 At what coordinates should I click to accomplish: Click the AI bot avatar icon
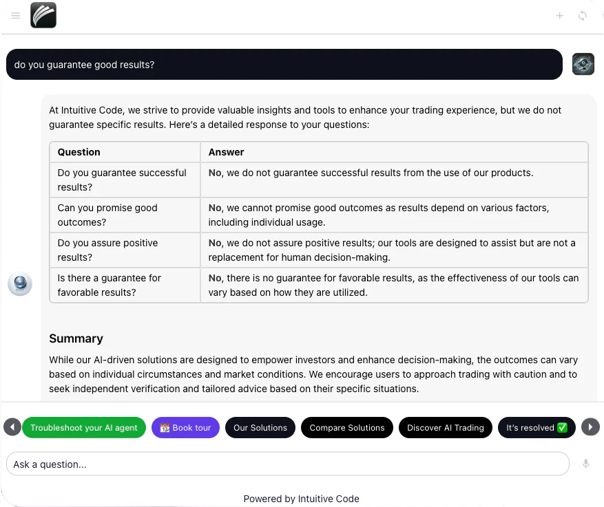coord(20,283)
